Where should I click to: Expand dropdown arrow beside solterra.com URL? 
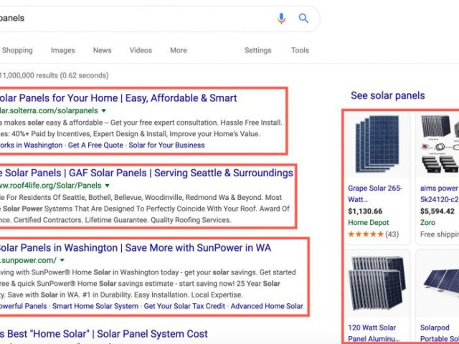tap(104, 111)
